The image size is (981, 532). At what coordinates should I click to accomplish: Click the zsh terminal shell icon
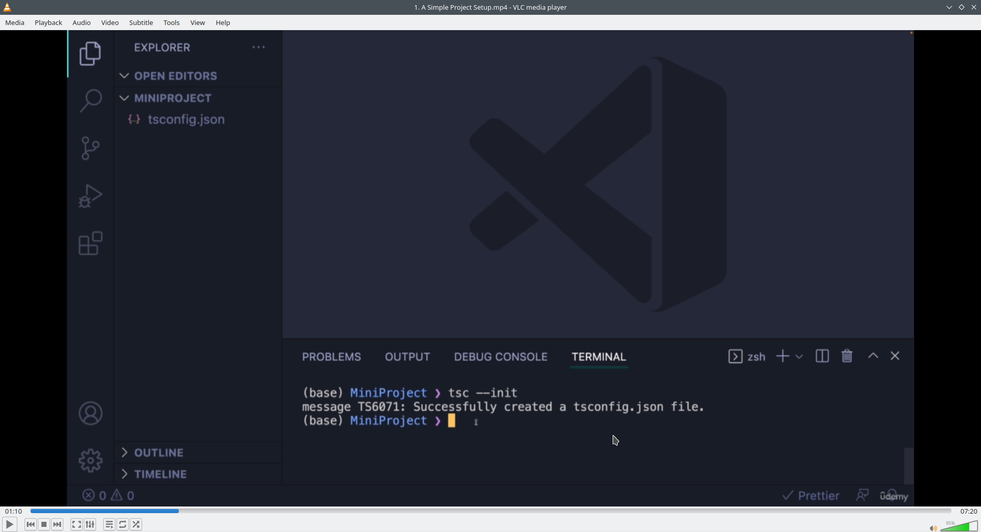[x=735, y=356]
